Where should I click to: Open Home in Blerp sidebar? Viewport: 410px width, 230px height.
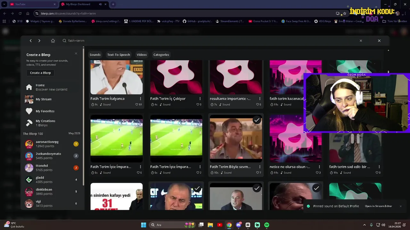[51, 87]
